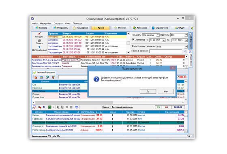Click the horizontal scrollbar of the offers table
The height and width of the screenshot is (154, 227).
[108, 102]
